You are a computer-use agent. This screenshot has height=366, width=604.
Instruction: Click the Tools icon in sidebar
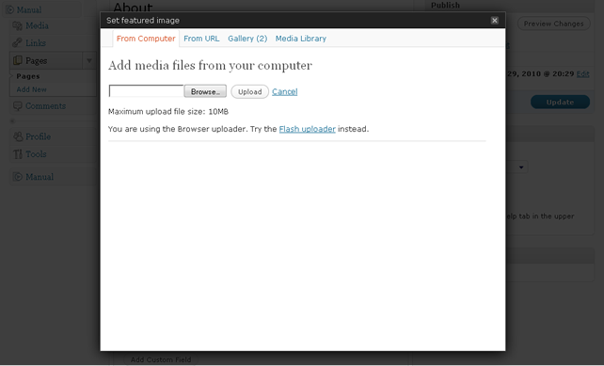(18, 154)
